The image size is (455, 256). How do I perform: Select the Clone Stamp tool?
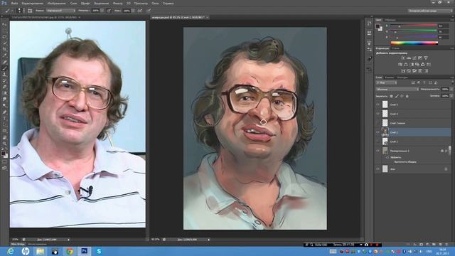(x=4, y=75)
